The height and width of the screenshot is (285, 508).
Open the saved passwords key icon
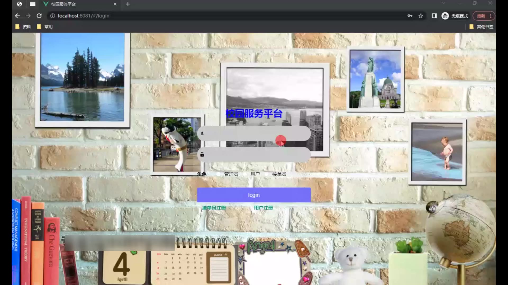(x=410, y=16)
